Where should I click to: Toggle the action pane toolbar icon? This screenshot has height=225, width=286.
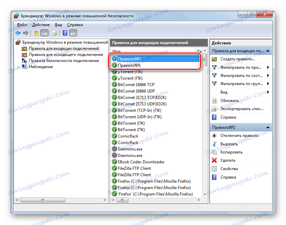[x=73, y=33]
